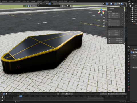Toggle show overlays button
Image resolution: width=137 pixels, height=103 pixels.
[111, 4]
